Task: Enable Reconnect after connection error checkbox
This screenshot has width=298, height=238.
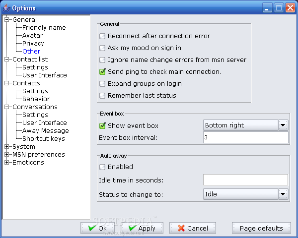Action: coord(102,36)
